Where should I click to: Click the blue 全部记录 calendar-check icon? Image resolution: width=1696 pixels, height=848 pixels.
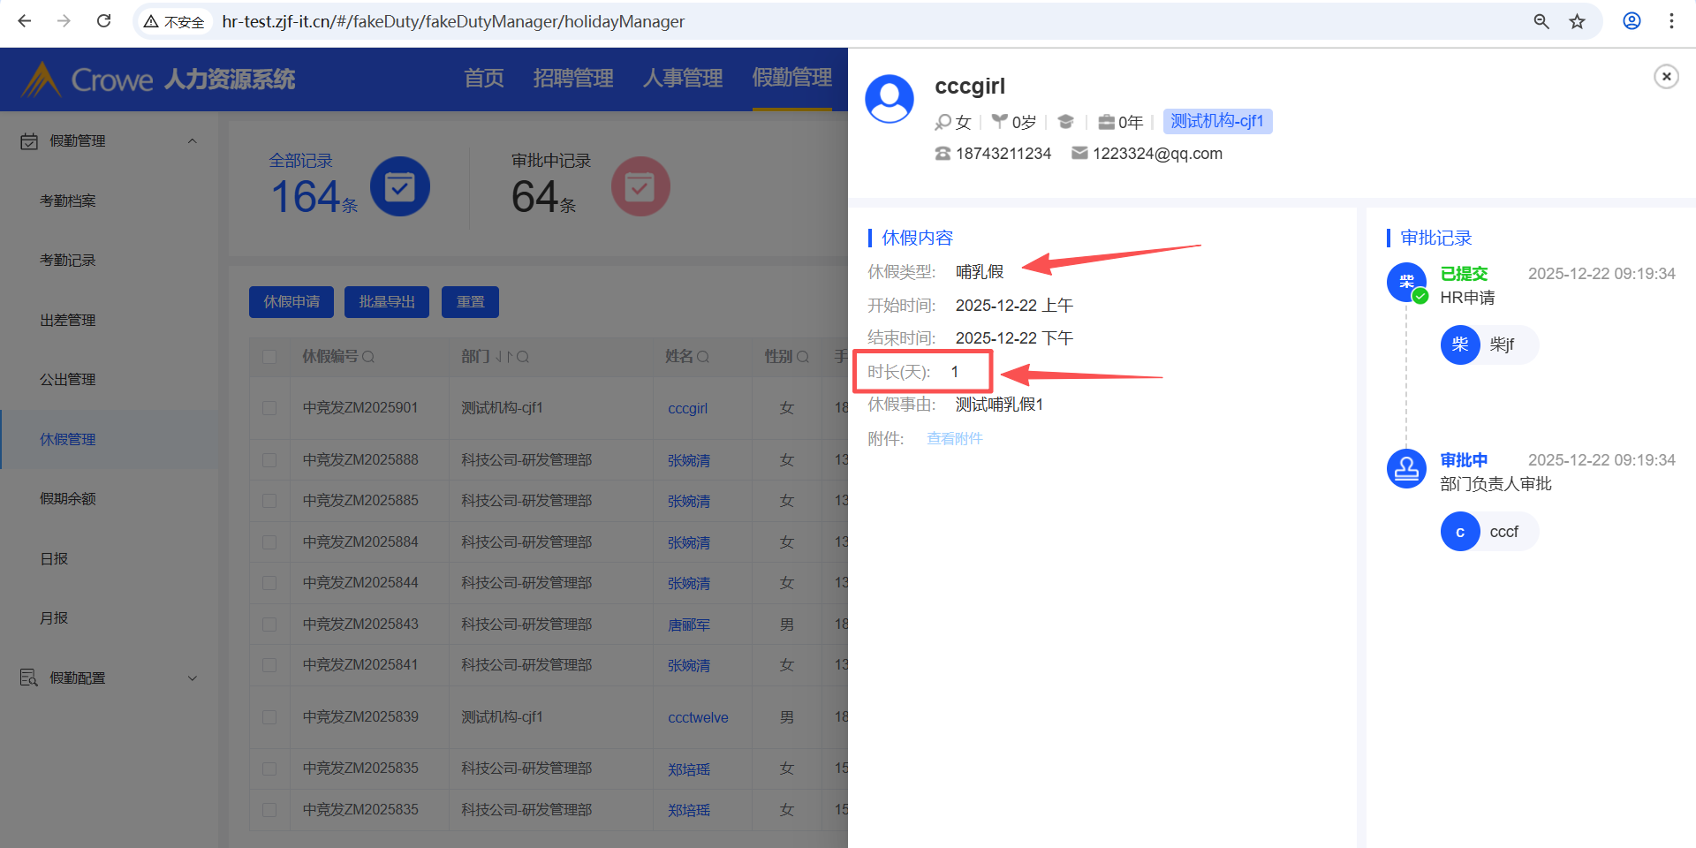pos(400,186)
